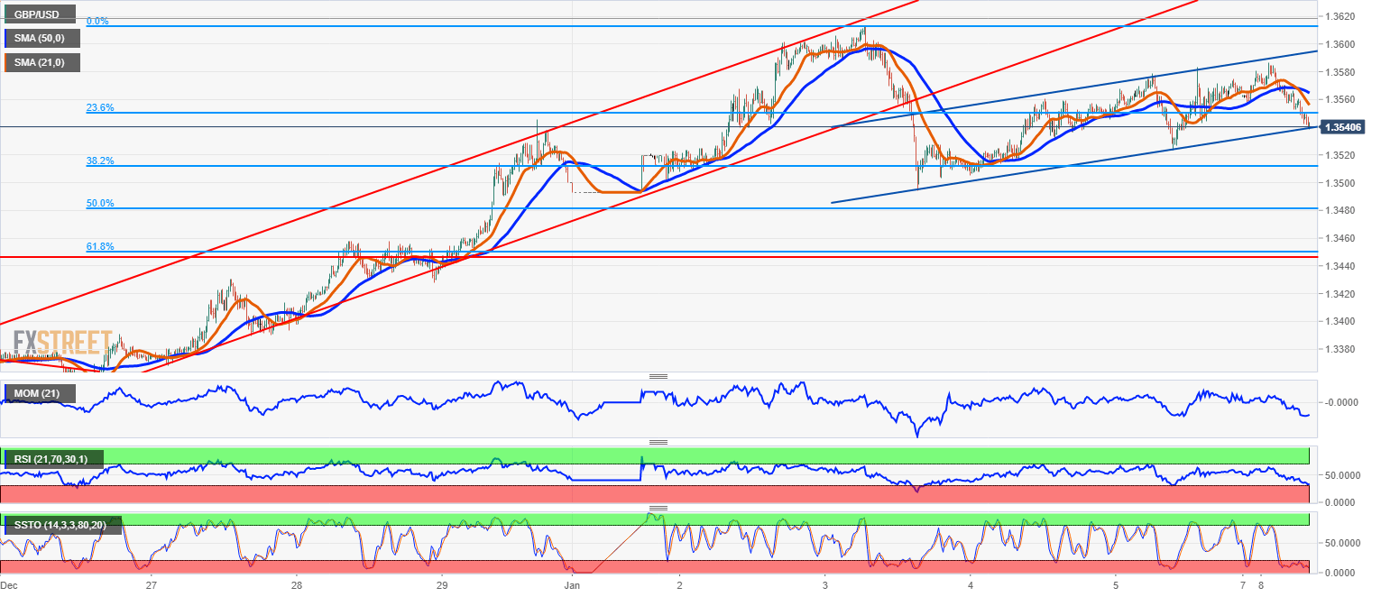This screenshot has width=1381, height=597.
Task: Click the 1.3440 price axis value
Action: pyautogui.click(x=1340, y=266)
